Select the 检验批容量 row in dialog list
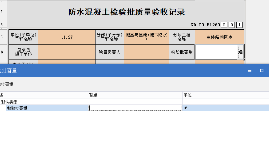 [17, 108]
